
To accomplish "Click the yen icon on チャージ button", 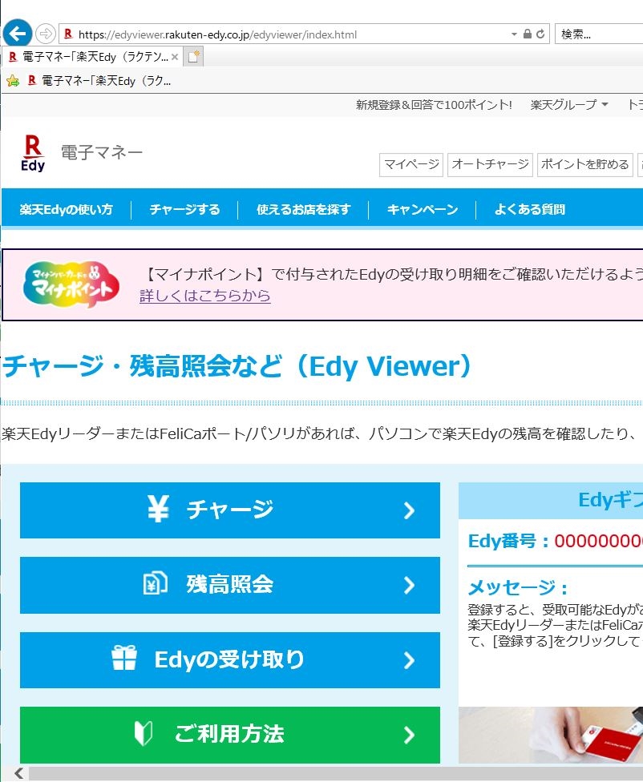I will pos(158,509).
